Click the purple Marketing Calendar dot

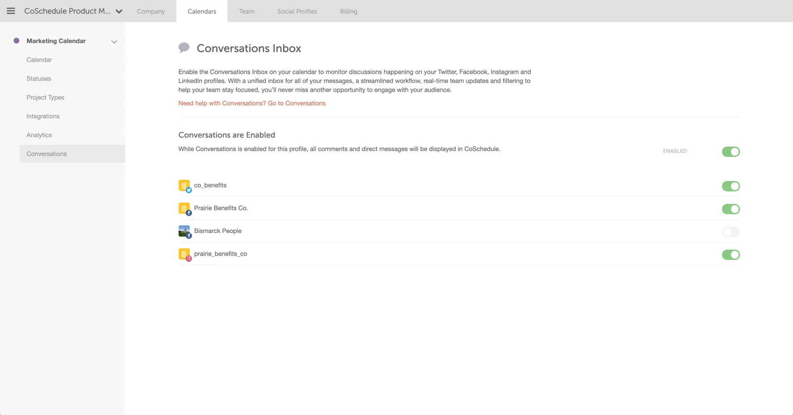(x=17, y=41)
